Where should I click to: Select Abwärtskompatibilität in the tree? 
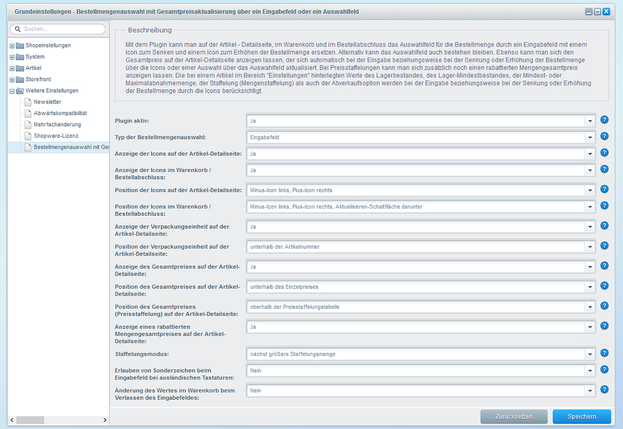click(x=60, y=113)
